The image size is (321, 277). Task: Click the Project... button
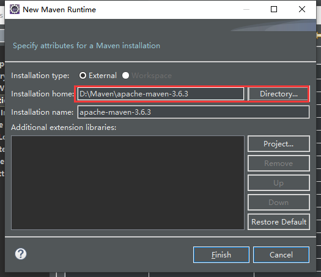coord(278,144)
